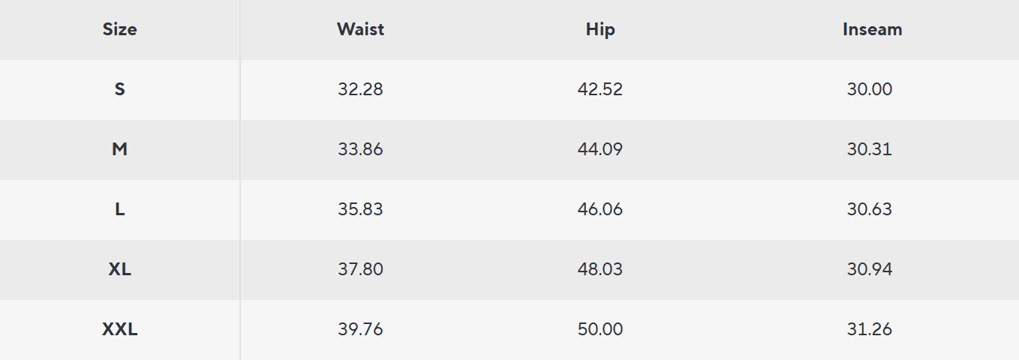The width and height of the screenshot is (1019, 360).
Task: Click the Size column header
Action: tap(120, 30)
